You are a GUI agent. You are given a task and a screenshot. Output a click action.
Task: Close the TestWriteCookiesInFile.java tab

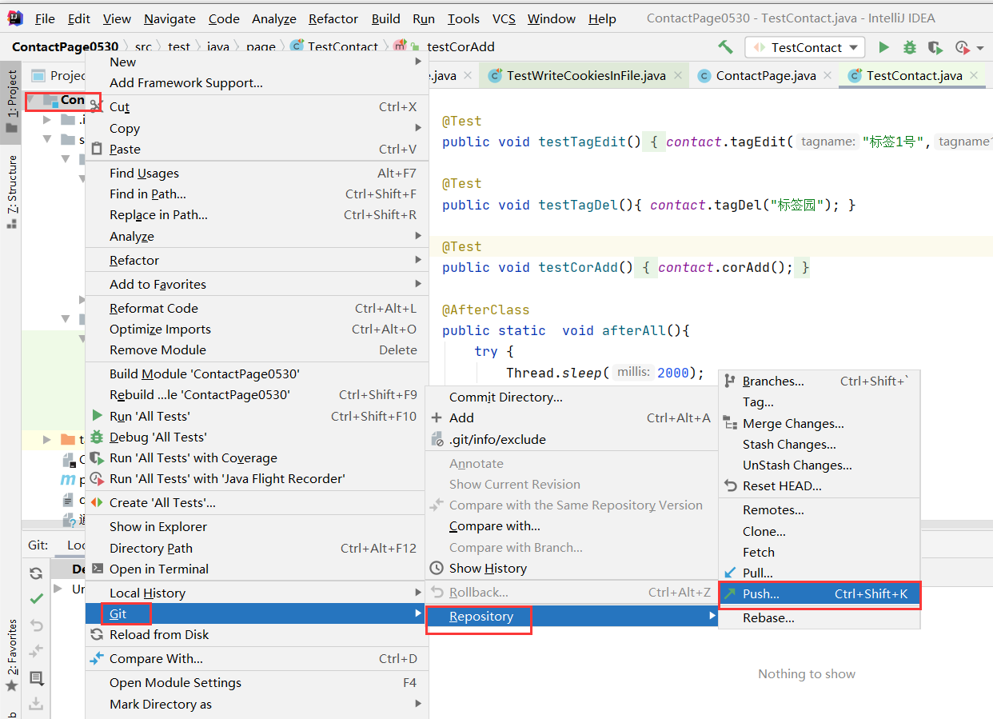[x=677, y=75]
